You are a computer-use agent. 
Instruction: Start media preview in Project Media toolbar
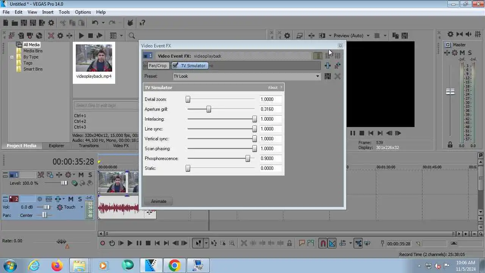tap(81, 36)
